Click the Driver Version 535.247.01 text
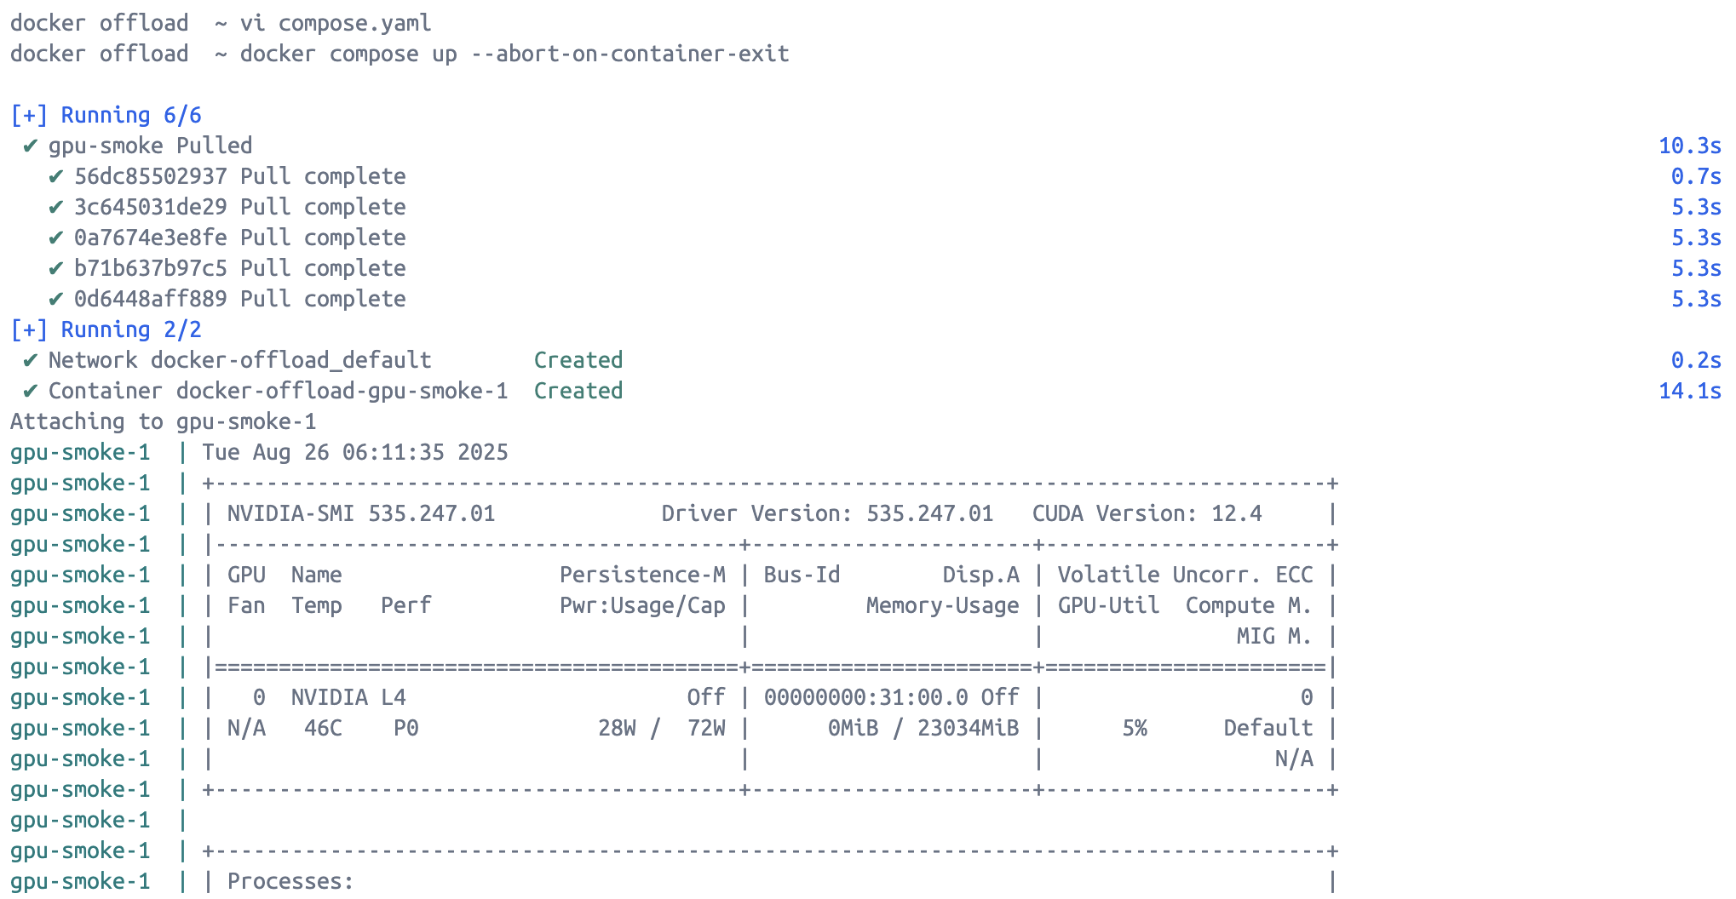Image resolution: width=1736 pixels, height=899 pixels. pos(827,513)
